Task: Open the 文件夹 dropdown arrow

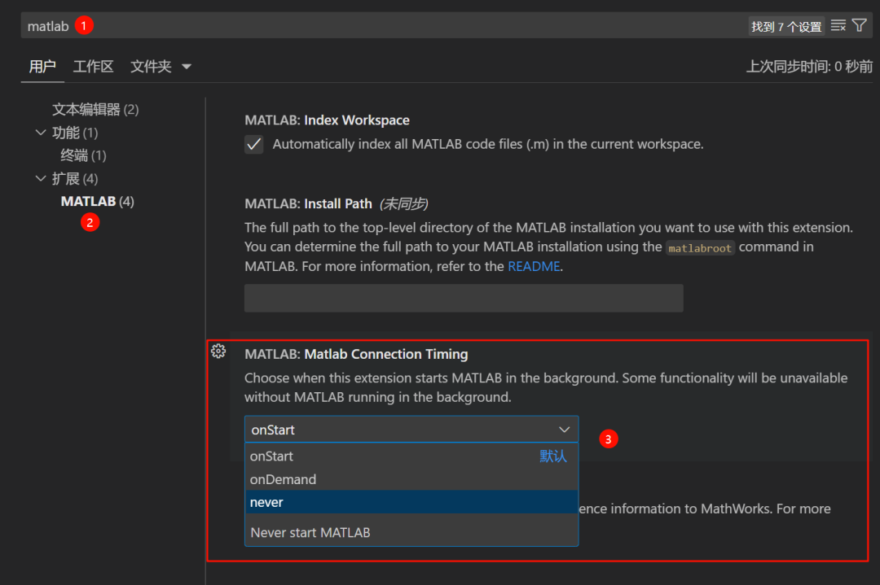Action: point(187,67)
